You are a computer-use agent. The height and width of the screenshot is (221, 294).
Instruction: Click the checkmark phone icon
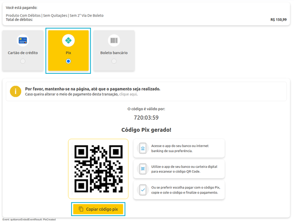(x=143, y=190)
